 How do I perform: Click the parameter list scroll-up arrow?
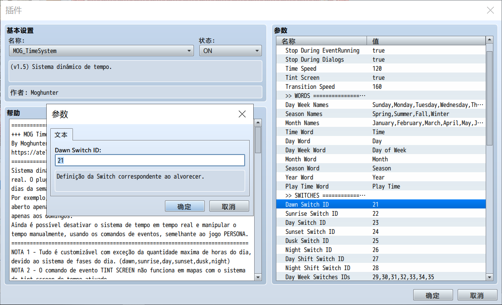[489, 40]
